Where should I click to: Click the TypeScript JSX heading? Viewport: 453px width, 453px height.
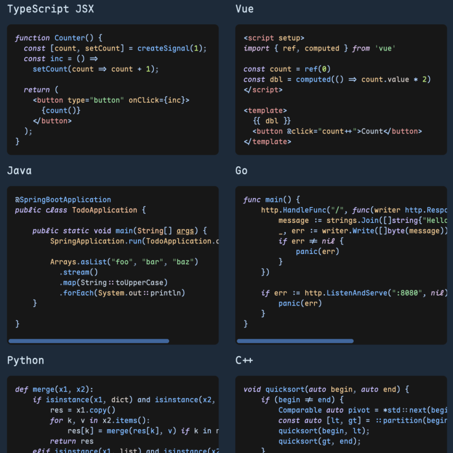pyautogui.click(x=50, y=9)
